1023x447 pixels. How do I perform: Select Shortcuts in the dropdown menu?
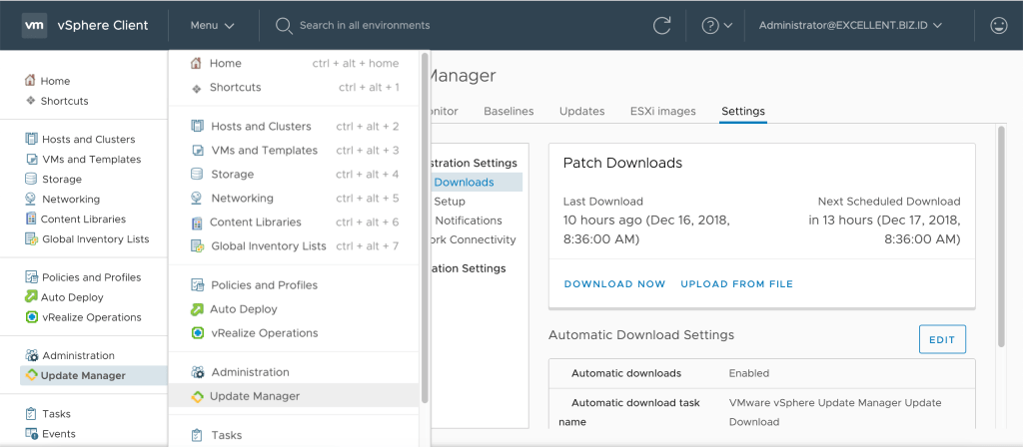coord(235,88)
